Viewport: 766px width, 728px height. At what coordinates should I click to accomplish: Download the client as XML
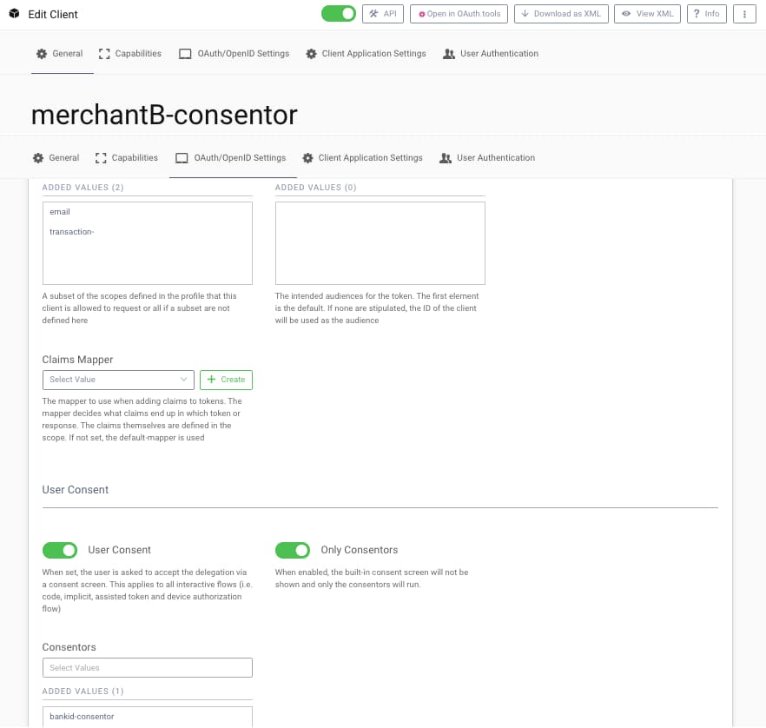[561, 13]
